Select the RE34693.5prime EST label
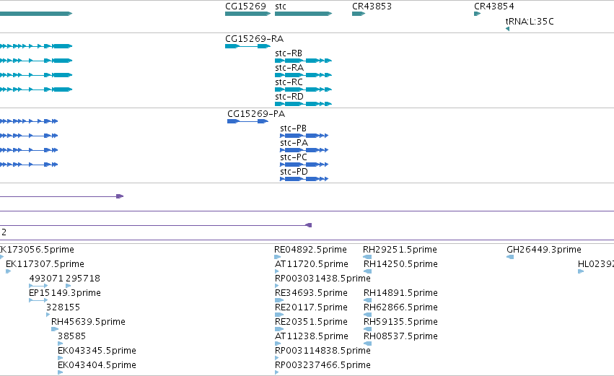 click(311, 293)
